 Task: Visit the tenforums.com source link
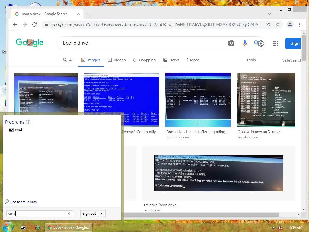[x=178, y=137]
